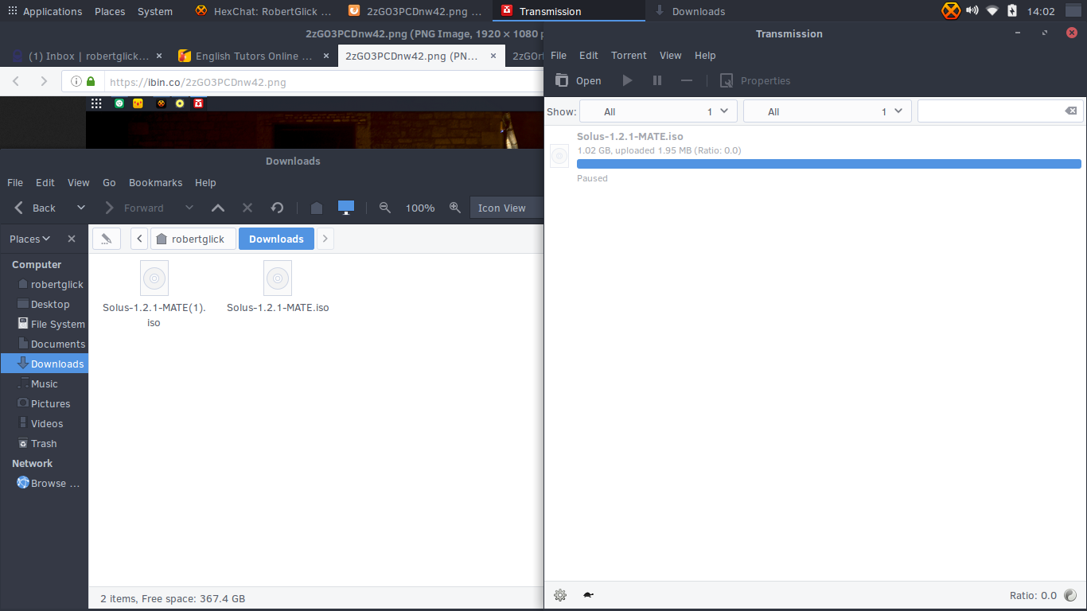Expand the first Show filter dropdown

658,111
